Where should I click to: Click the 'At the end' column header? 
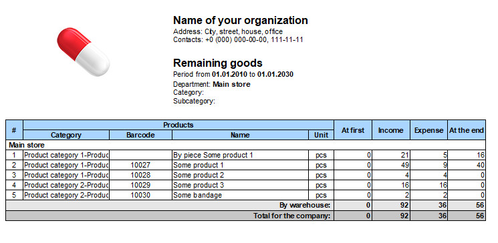click(x=467, y=130)
